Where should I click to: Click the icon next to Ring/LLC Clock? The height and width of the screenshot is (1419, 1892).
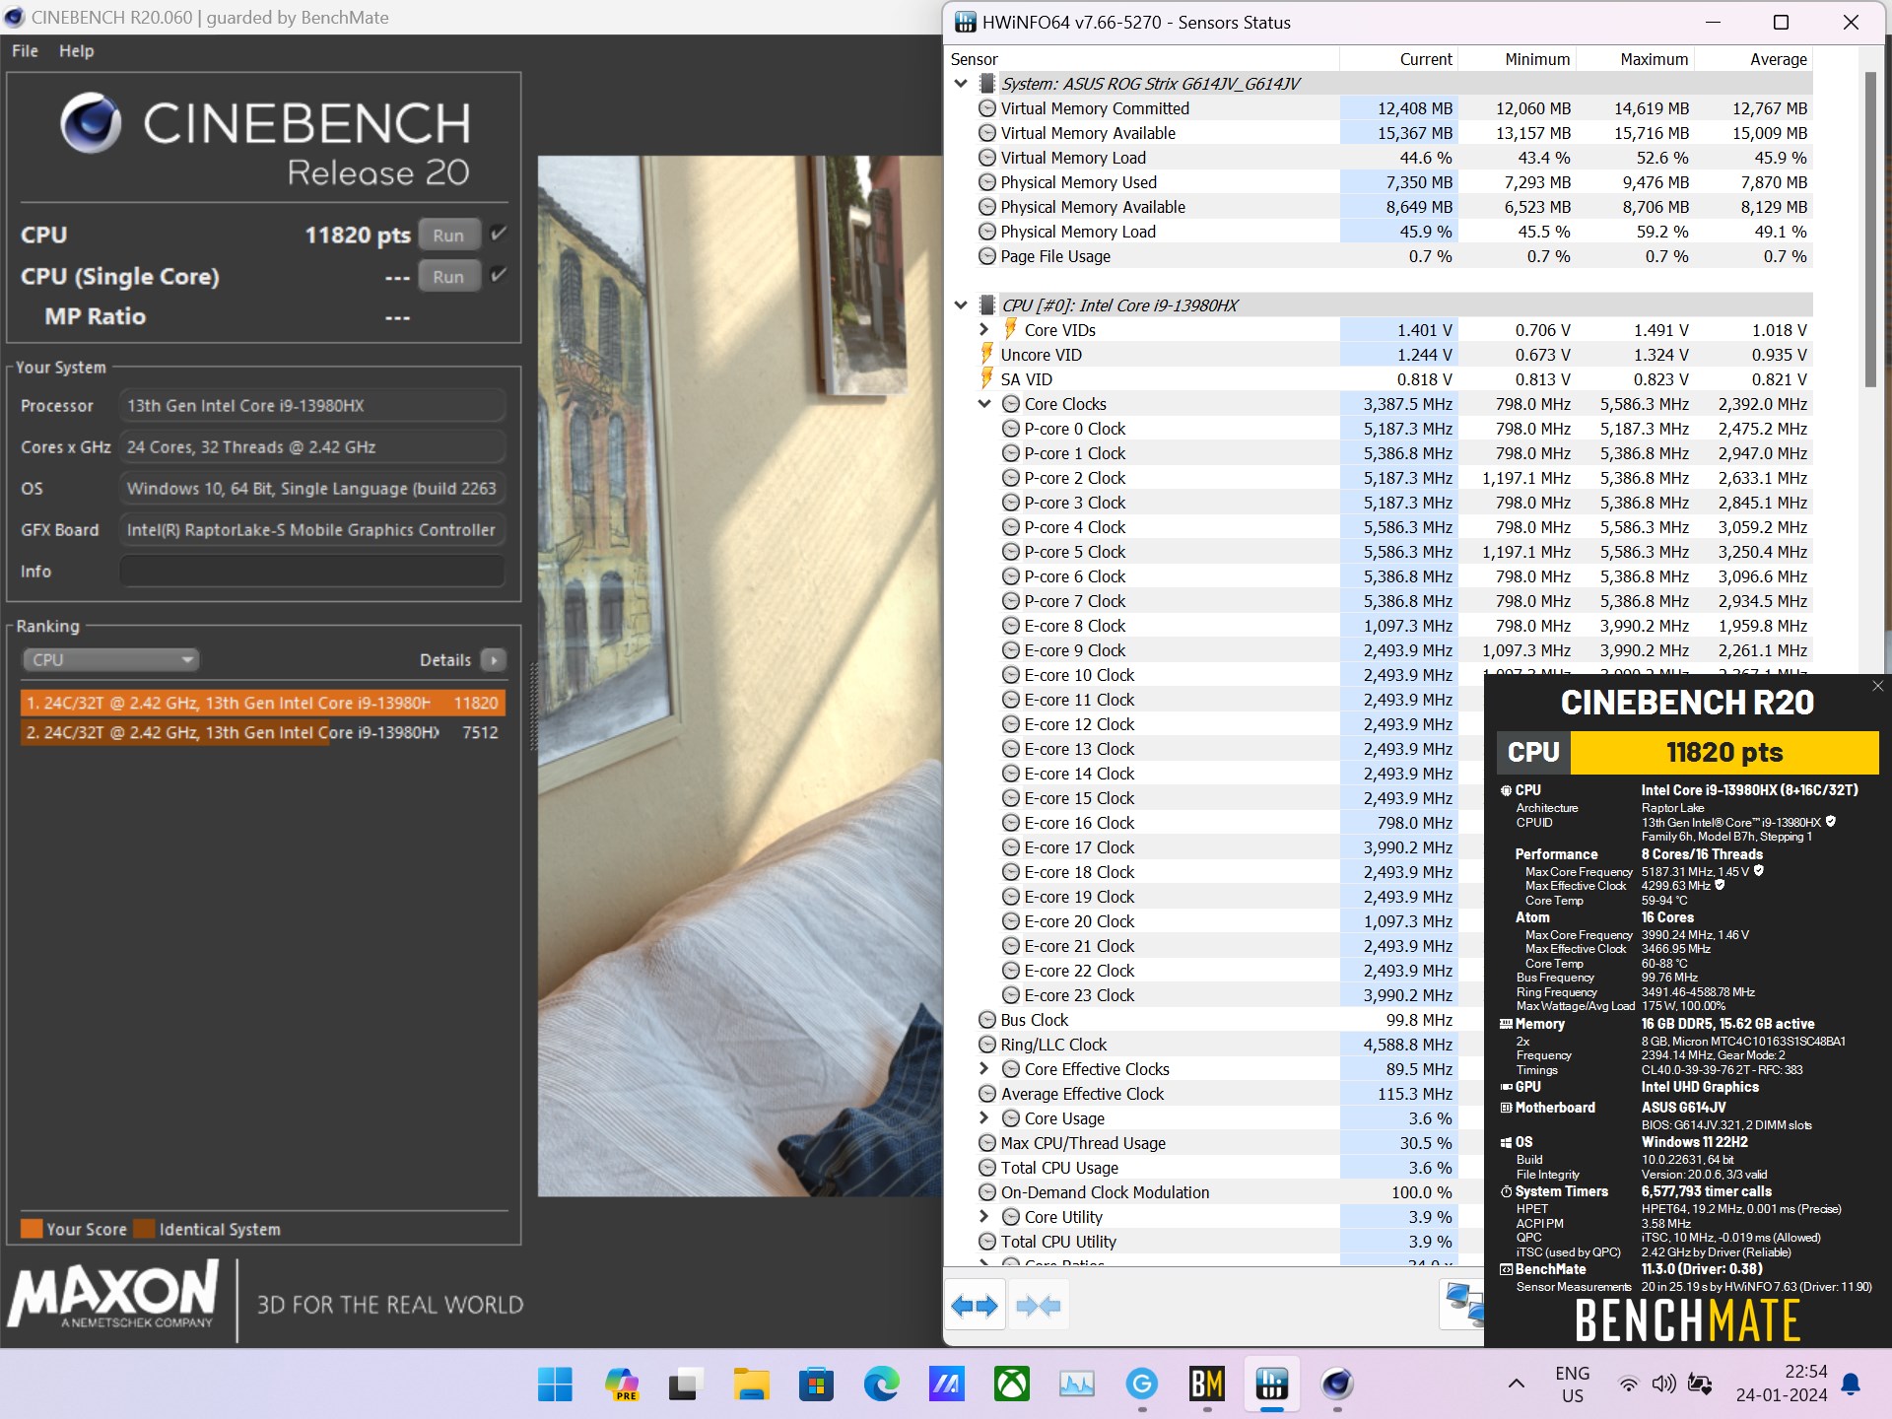tap(987, 1045)
